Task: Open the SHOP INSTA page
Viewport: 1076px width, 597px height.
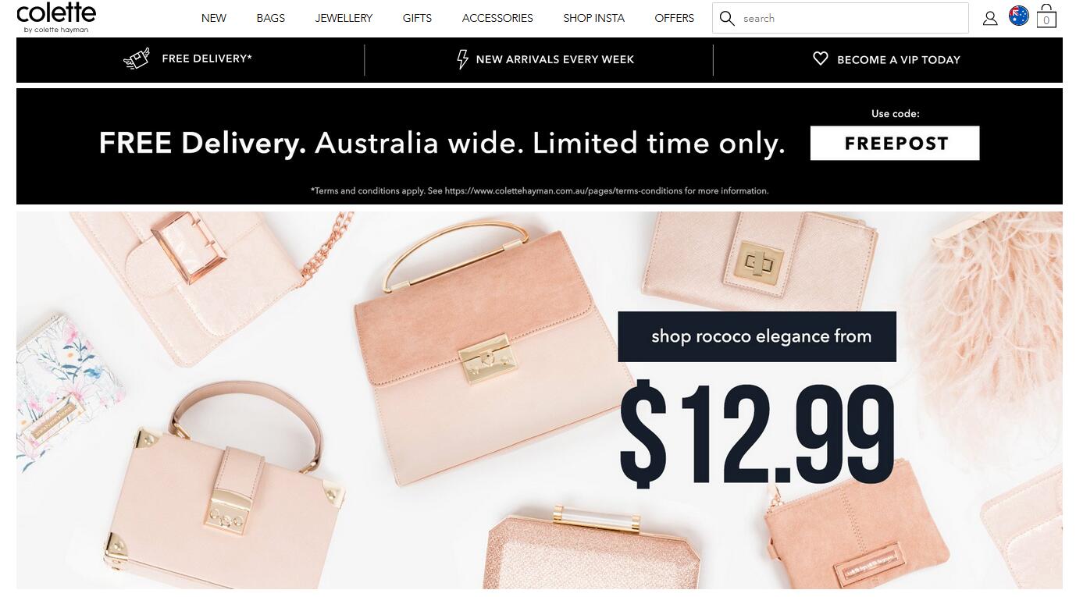Action: tap(593, 18)
